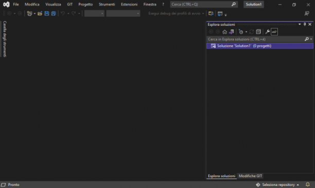This screenshot has height=188, width=315.
Task: Open the ? help menu
Action: [x=163, y=4]
